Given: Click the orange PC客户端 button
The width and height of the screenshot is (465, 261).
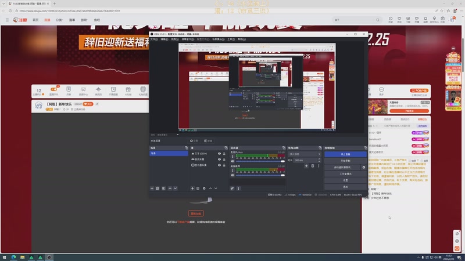Looking at the screenshot, I should point(419,90).
